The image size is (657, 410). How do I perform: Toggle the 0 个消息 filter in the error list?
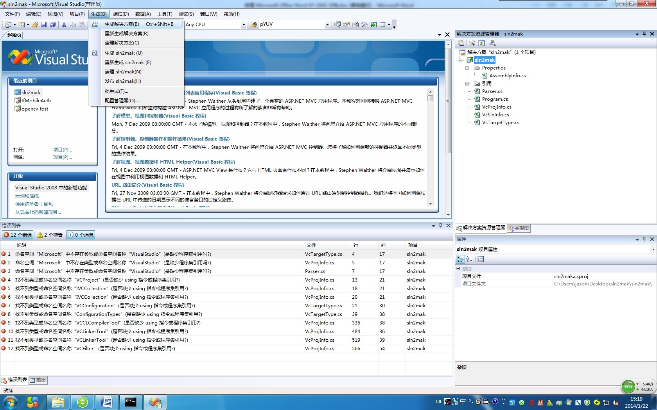[x=81, y=235]
